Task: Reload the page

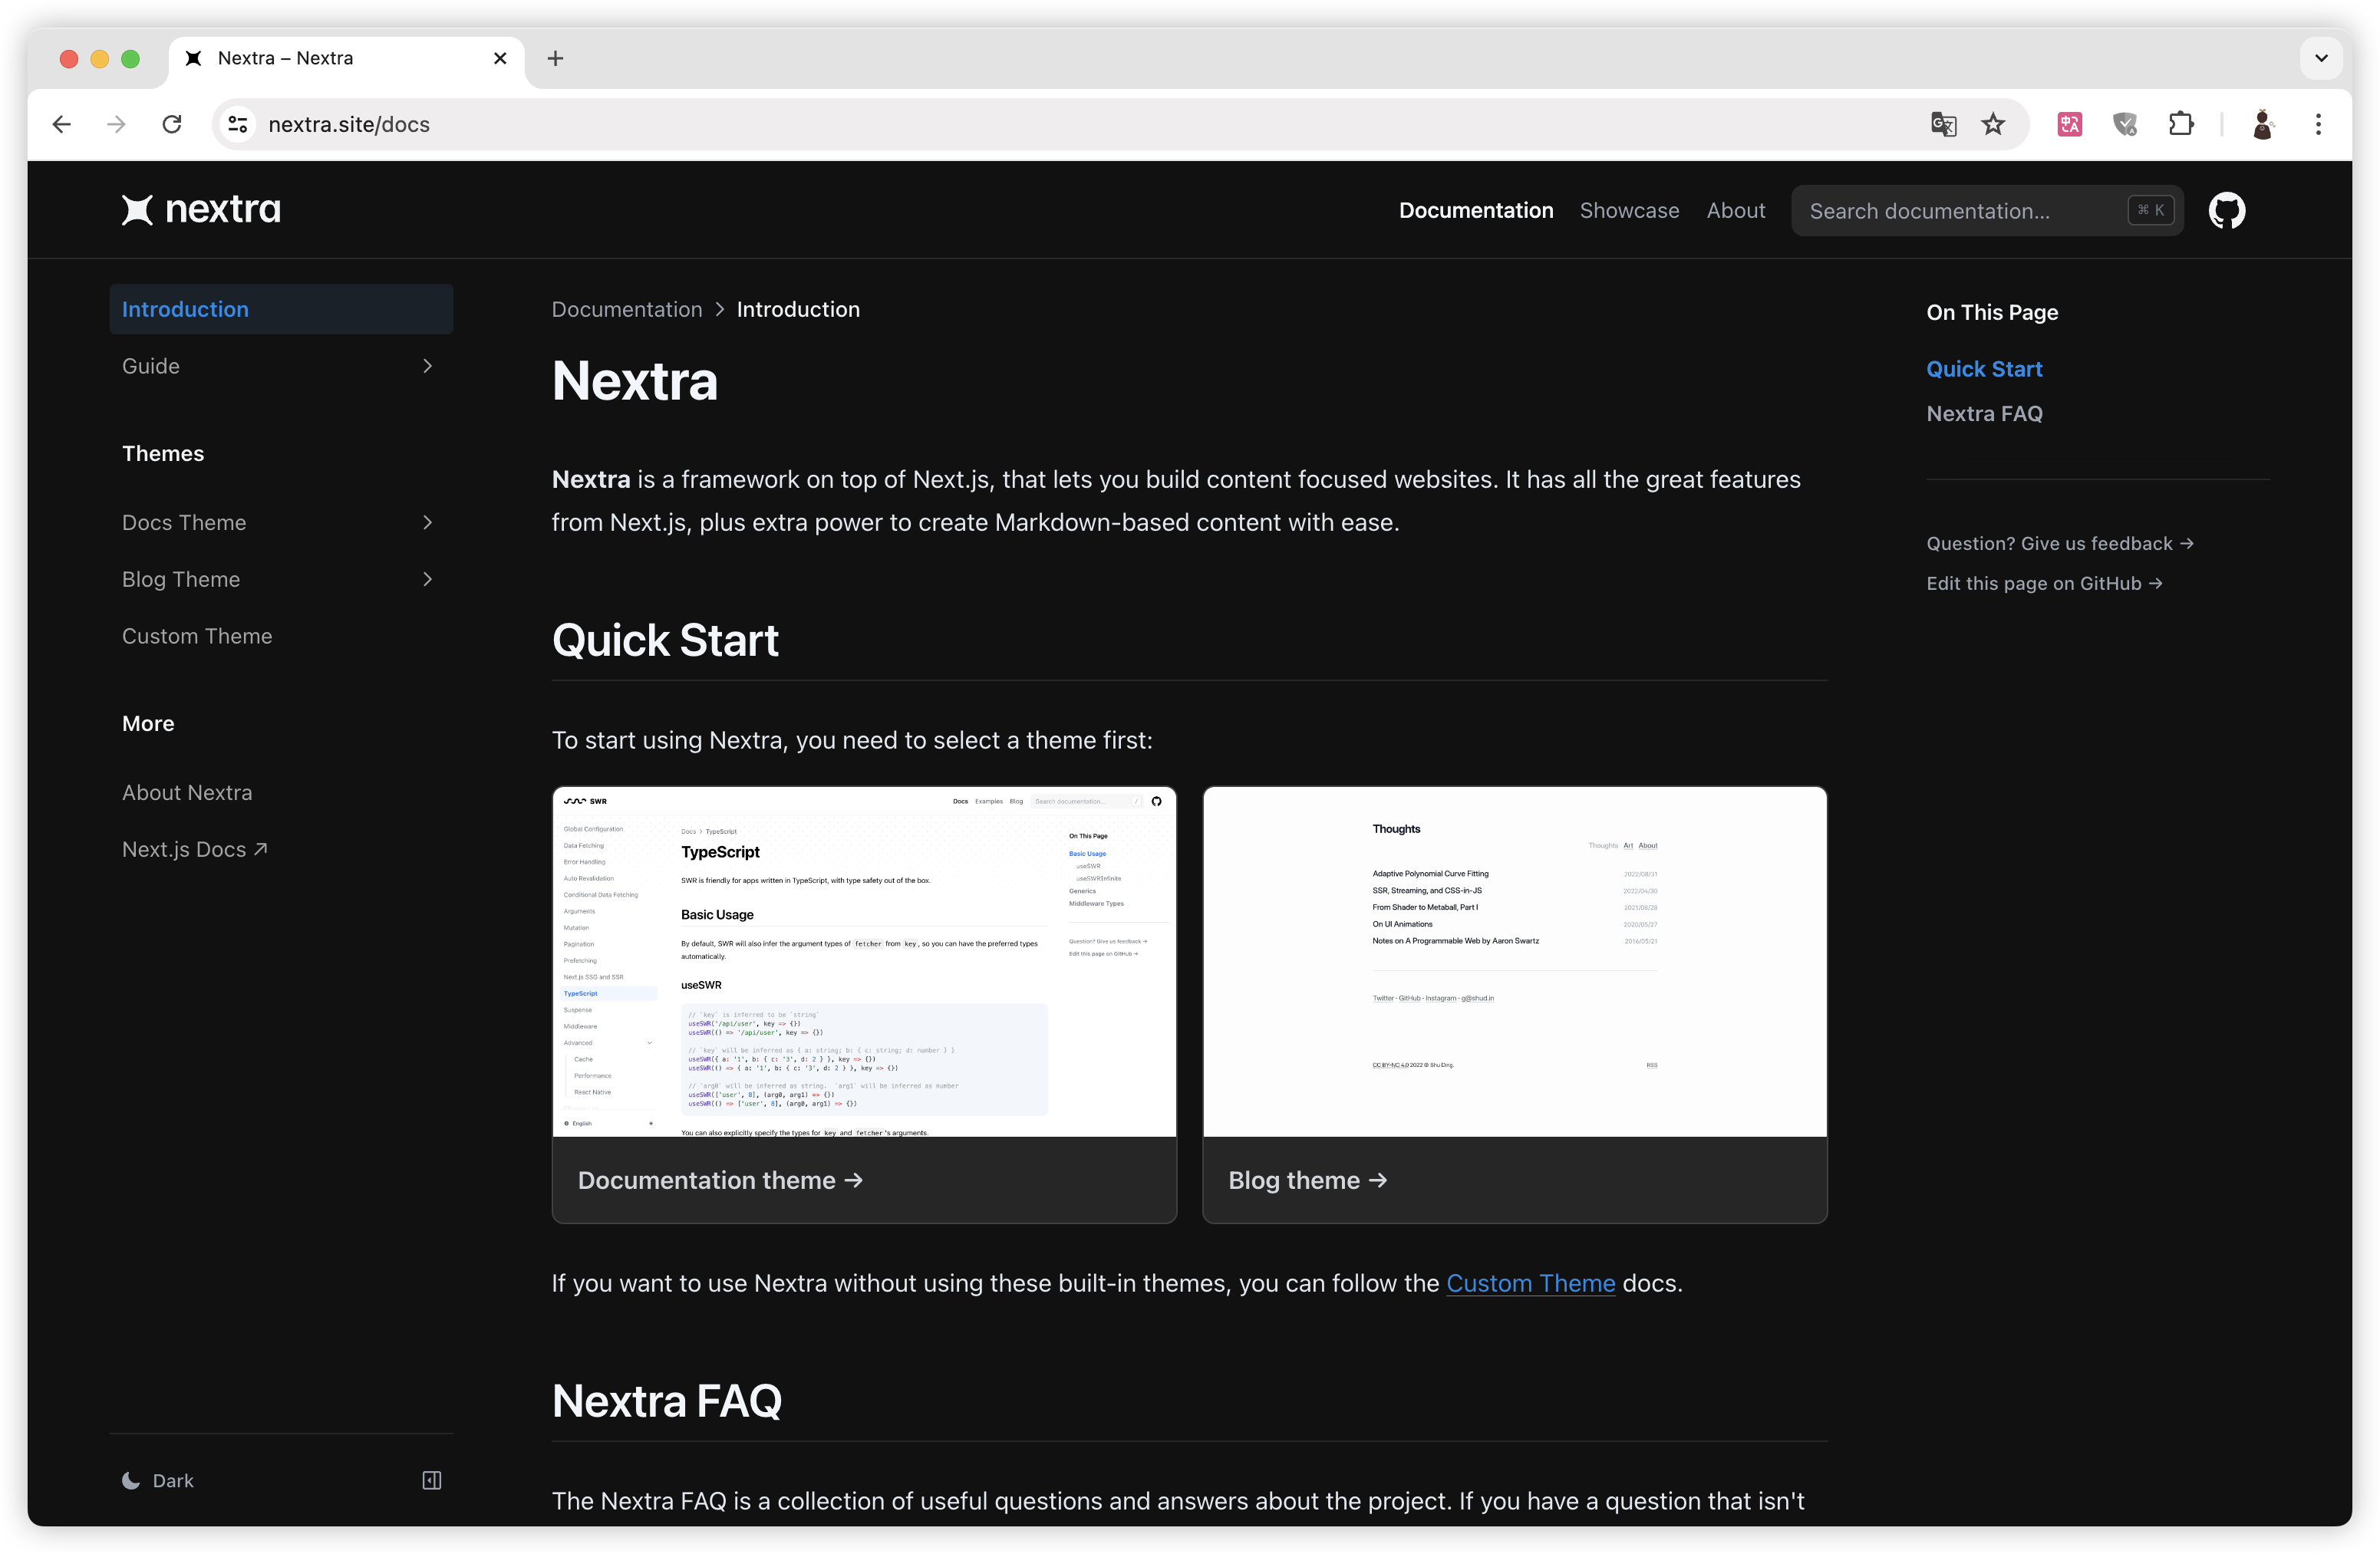Action: (172, 124)
